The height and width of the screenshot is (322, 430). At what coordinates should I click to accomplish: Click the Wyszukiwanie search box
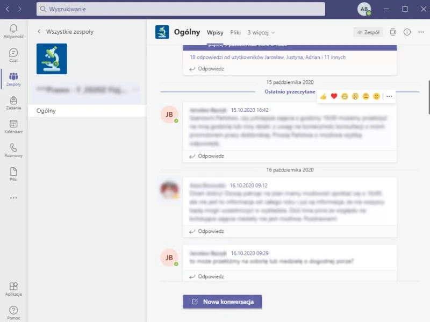[181, 9]
